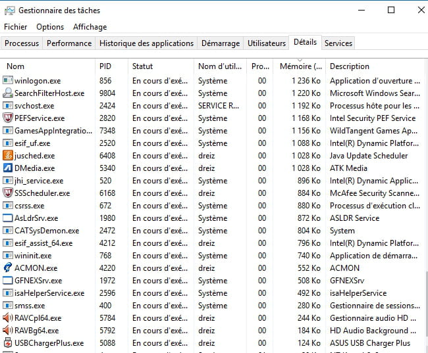
Task: Click the svchost.exe process icon
Action: 8,105
